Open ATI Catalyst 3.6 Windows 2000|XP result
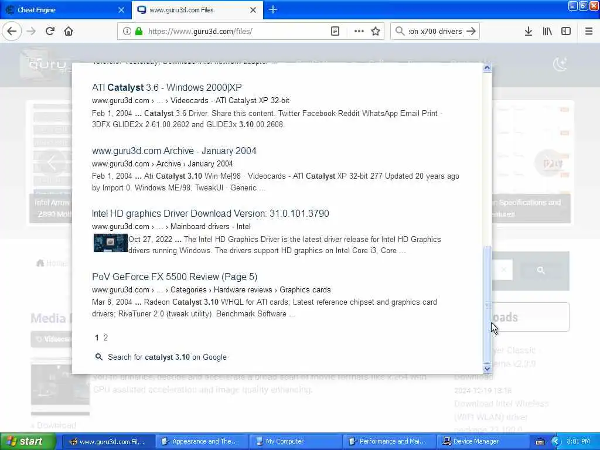600x450 pixels. (167, 87)
